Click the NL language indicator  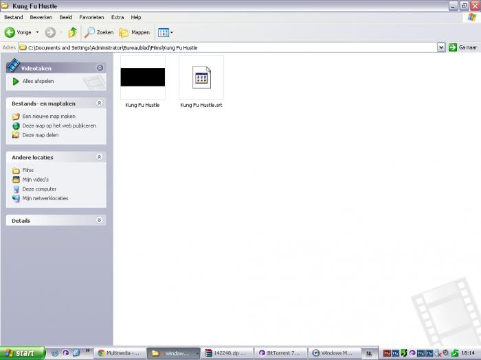[x=370, y=353]
